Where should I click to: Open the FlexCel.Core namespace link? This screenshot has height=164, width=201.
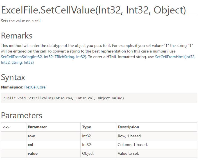pos(35,87)
